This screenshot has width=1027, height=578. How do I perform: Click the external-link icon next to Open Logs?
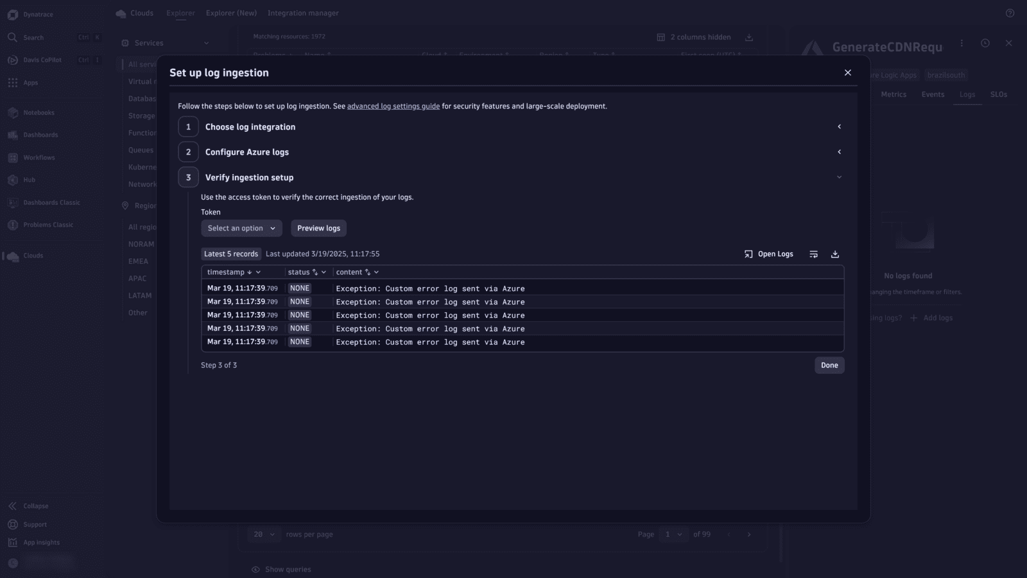click(x=747, y=254)
